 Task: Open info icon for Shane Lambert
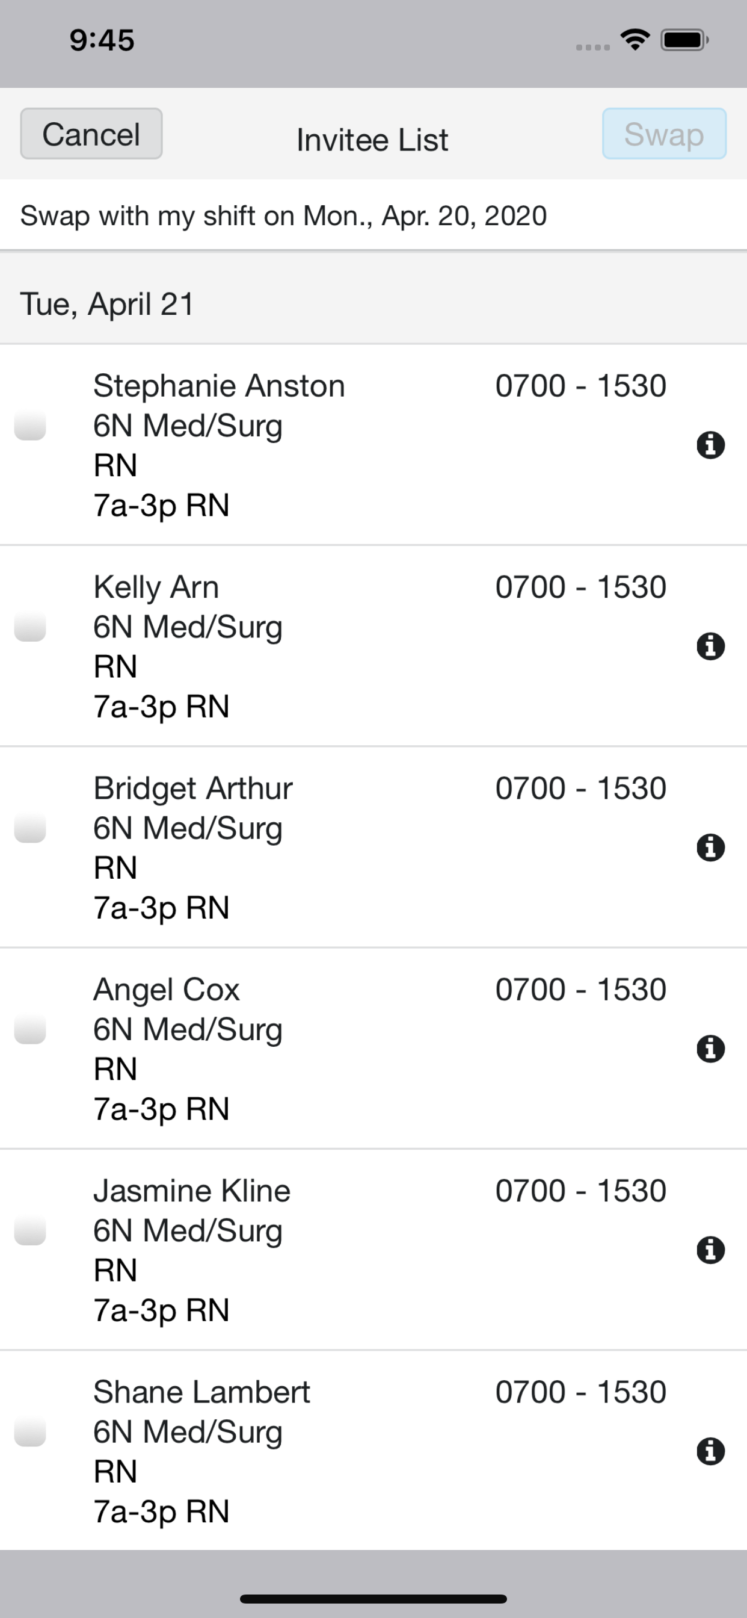pos(710,1451)
